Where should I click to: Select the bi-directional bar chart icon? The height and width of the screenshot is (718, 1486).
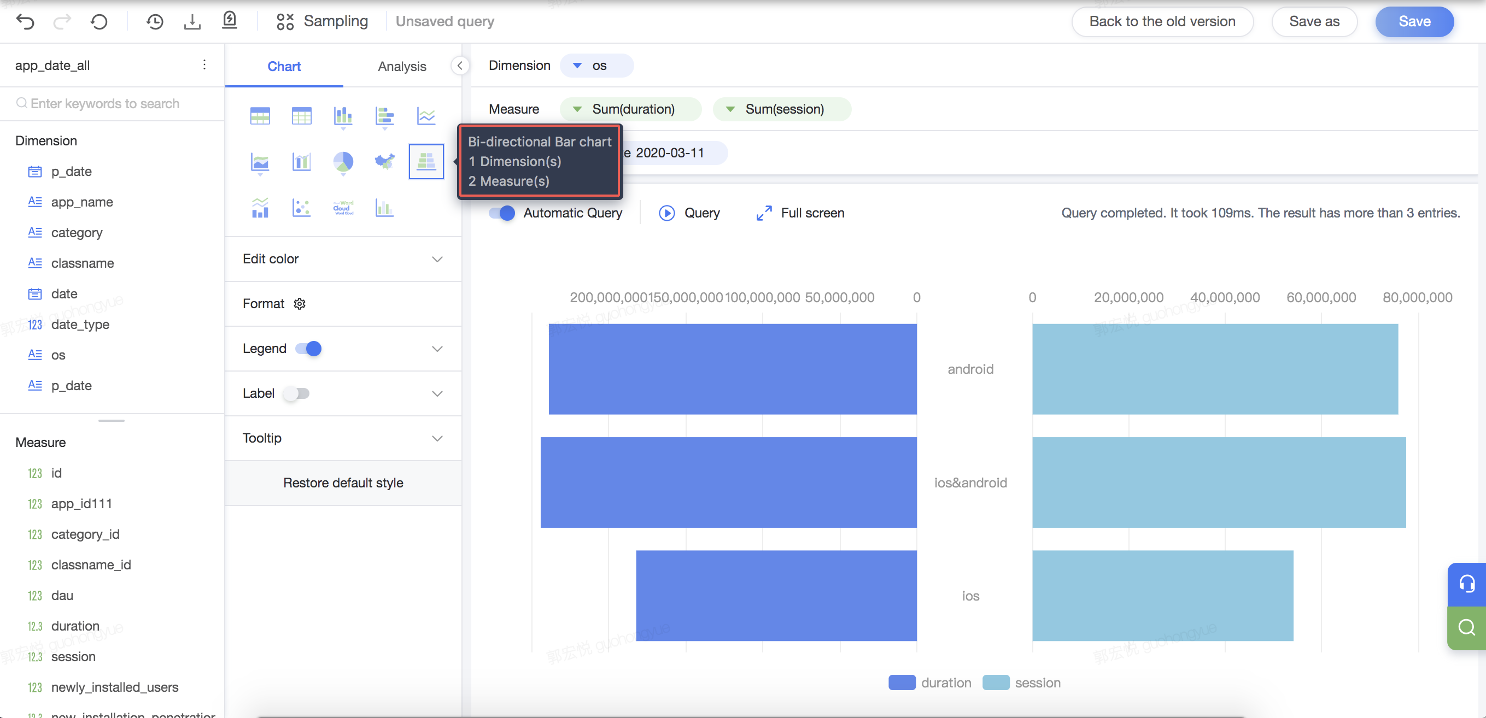[426, 162]
